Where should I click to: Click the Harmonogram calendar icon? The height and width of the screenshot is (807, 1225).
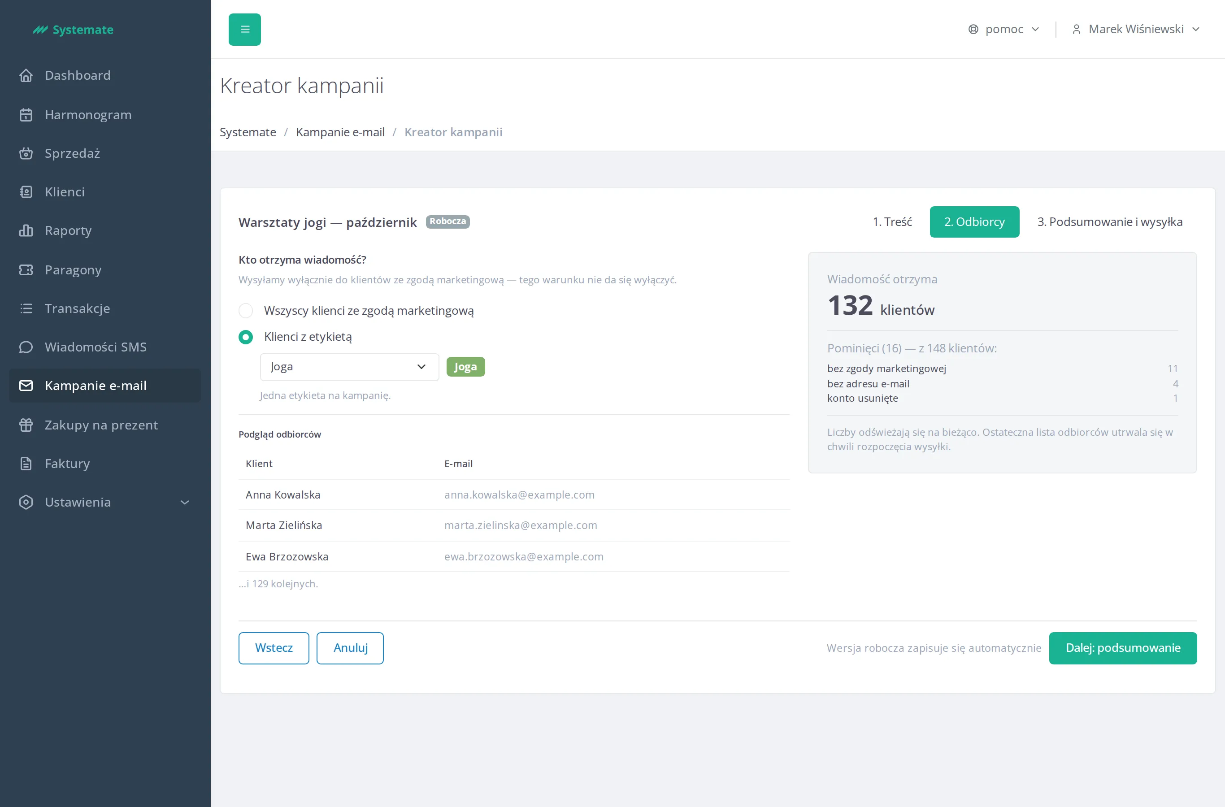[26, 115]
